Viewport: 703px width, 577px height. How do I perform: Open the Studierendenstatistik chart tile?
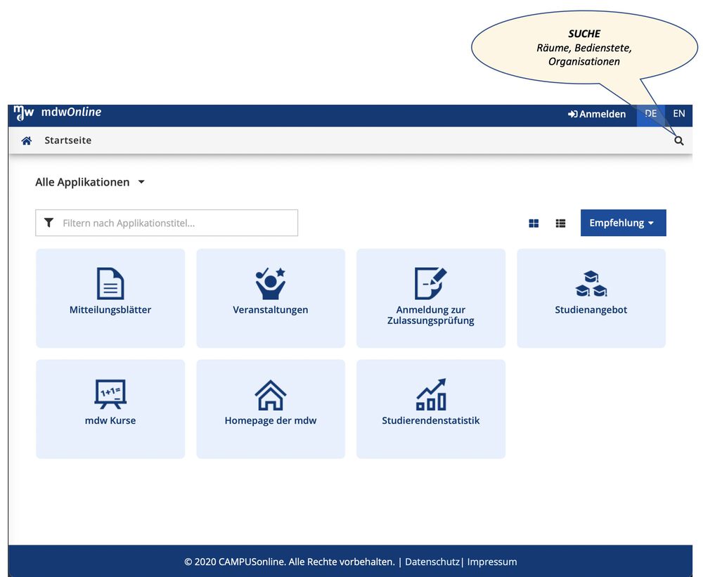point(431,409)
